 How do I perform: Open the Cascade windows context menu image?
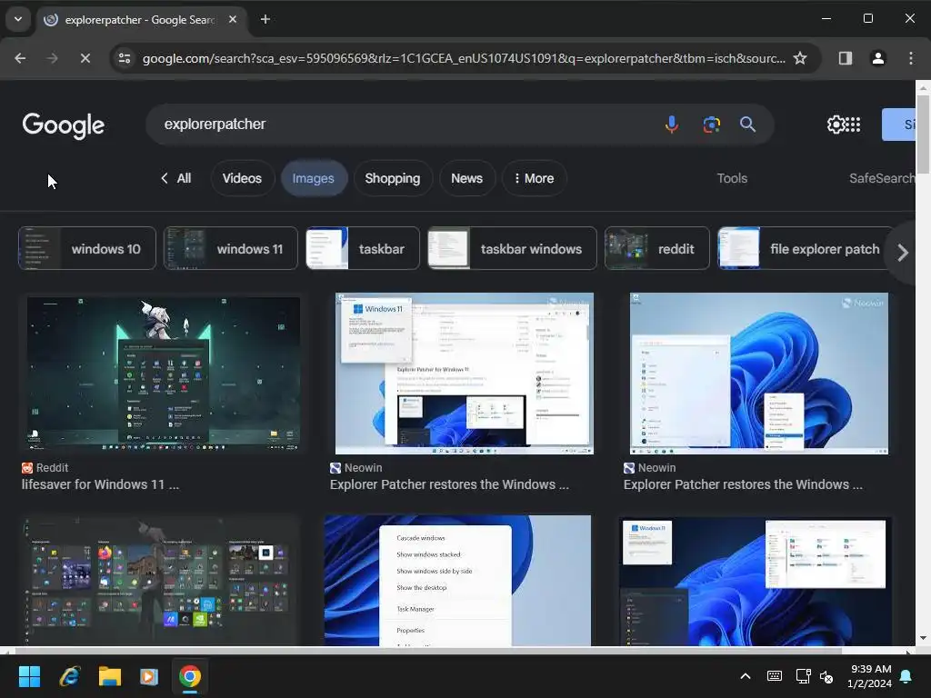[458, 580]
